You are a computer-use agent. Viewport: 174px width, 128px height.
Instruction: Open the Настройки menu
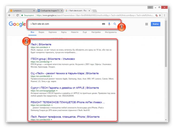click(x=96, y=32)
